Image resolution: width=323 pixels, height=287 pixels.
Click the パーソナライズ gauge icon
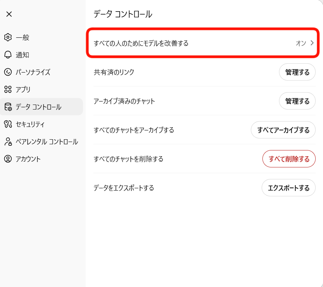[x=8, y=72]
